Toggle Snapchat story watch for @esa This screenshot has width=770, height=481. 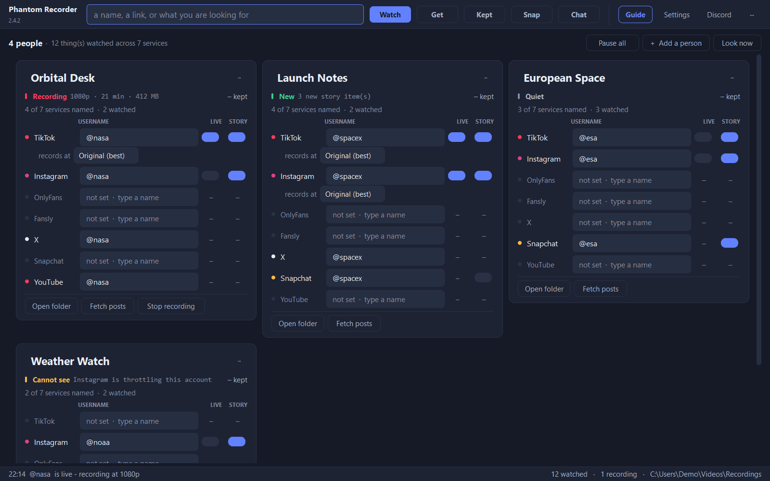click(730, 243)
